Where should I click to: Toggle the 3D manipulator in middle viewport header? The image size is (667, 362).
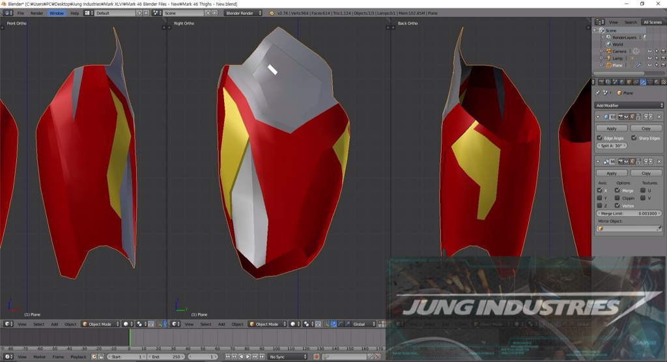(327, 324)
